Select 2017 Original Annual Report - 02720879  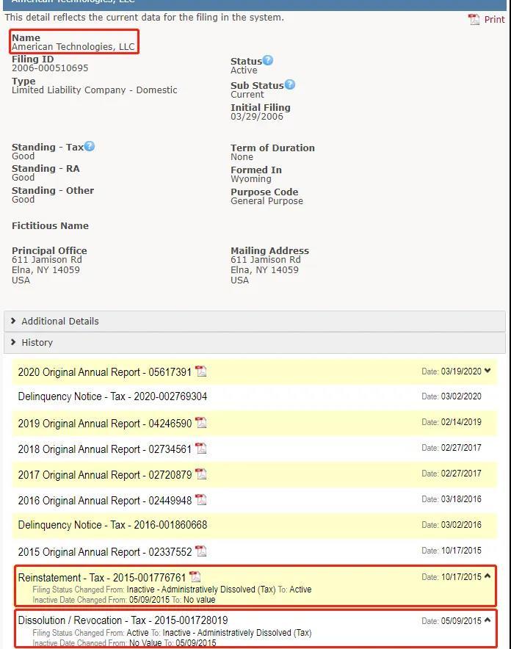click(105, 475)
